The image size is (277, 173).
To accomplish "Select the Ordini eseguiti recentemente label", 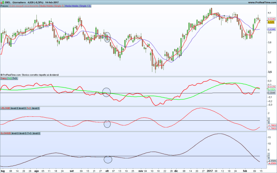I will click(23, 6).
